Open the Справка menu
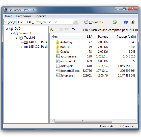141x137 pixels. [40, 16]
